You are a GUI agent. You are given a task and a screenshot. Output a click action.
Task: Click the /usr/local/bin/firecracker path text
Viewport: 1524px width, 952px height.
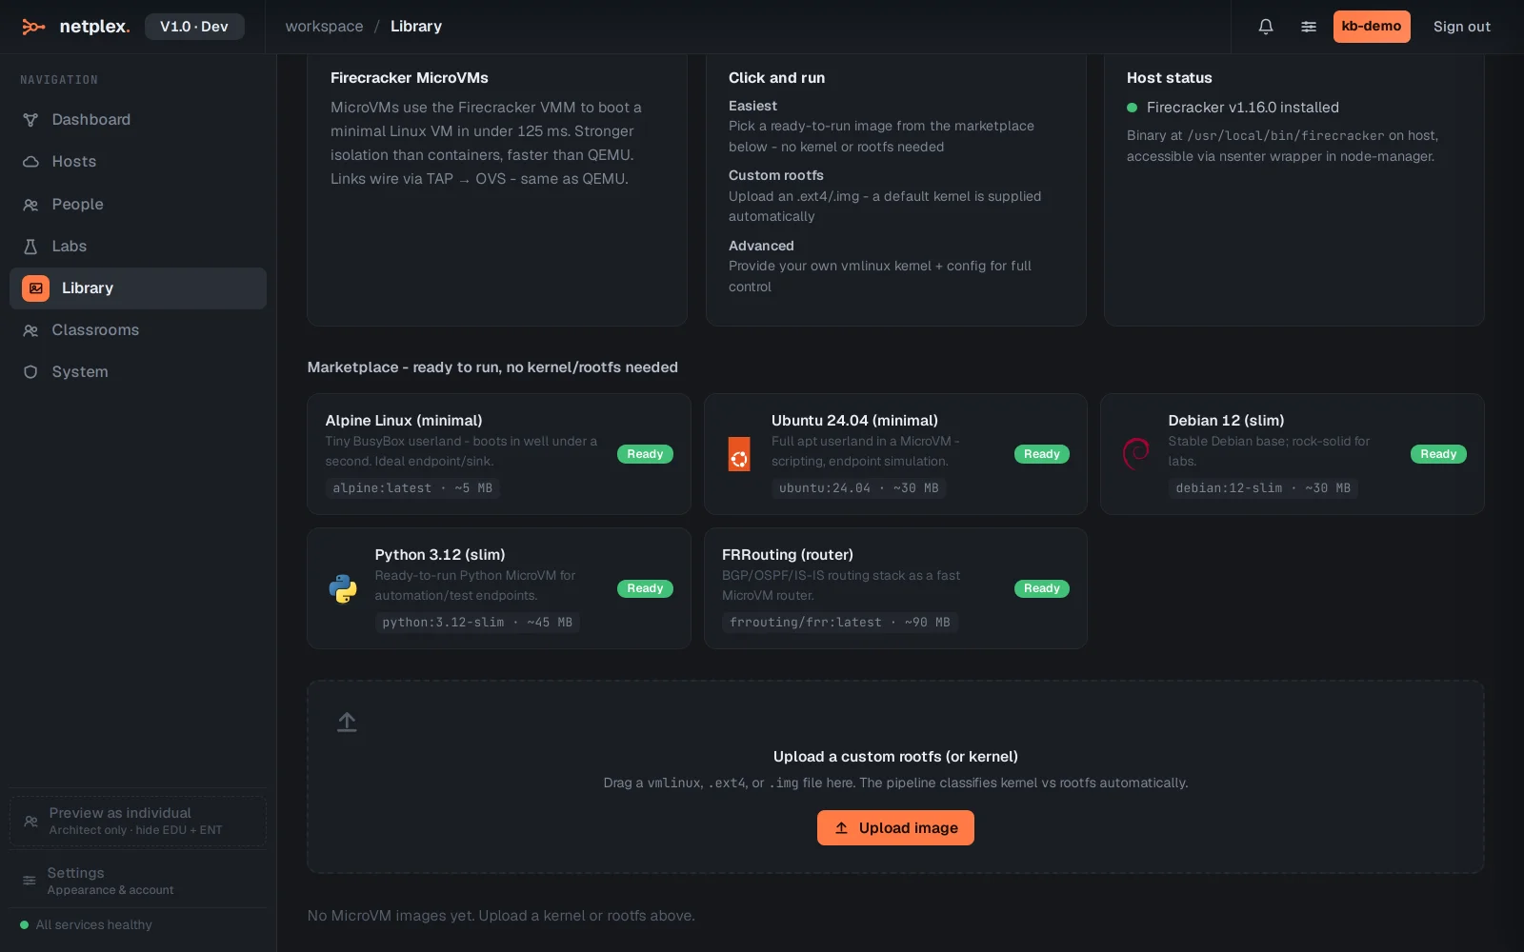tap(1286, 136)
